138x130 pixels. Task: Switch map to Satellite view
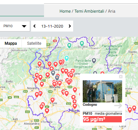coord(34,43)
